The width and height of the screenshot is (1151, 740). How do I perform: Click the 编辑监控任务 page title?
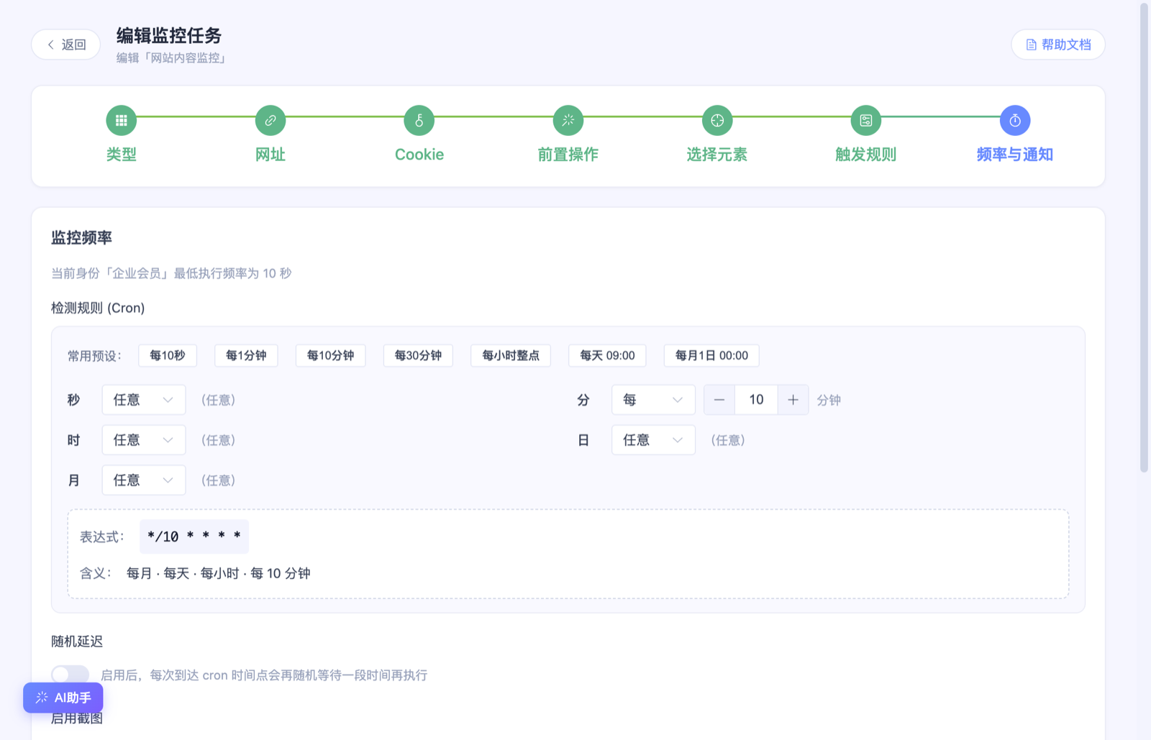click(x=169, y=35)
